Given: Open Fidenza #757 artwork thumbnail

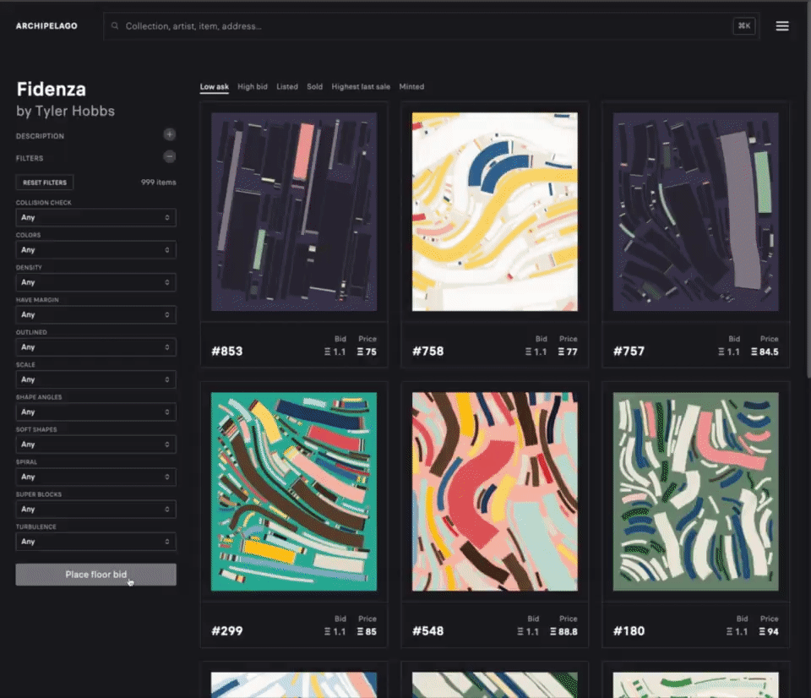Looking at the screenshot, I should [695, 211].
